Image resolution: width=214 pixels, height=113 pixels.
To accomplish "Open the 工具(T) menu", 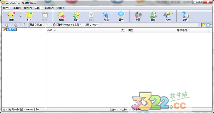I will click(x=38, y=8).
